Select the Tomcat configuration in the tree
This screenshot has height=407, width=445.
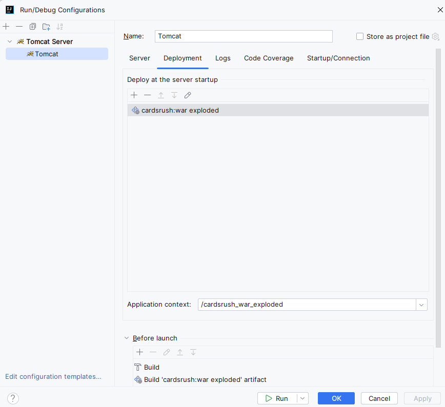pos(57,54)
